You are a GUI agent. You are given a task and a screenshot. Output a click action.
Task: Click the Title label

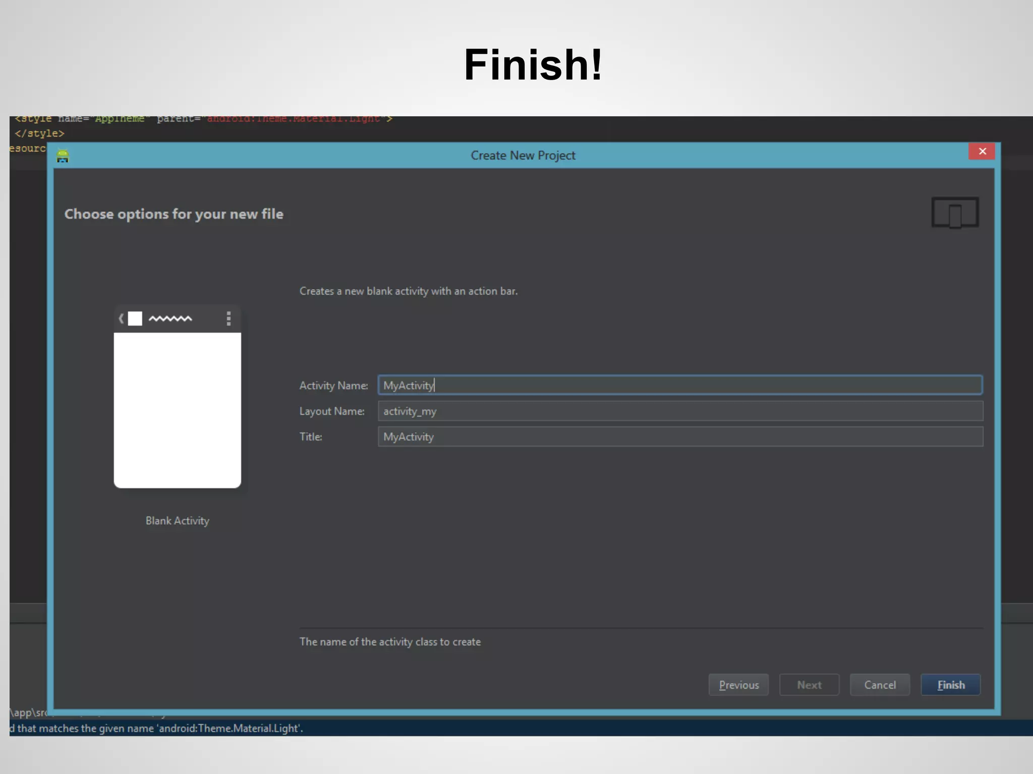coord(311,437)
